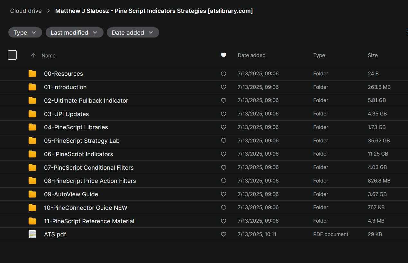
Task: Click the 03-UPI Updates folder icon
Action: tap(32, 114)
